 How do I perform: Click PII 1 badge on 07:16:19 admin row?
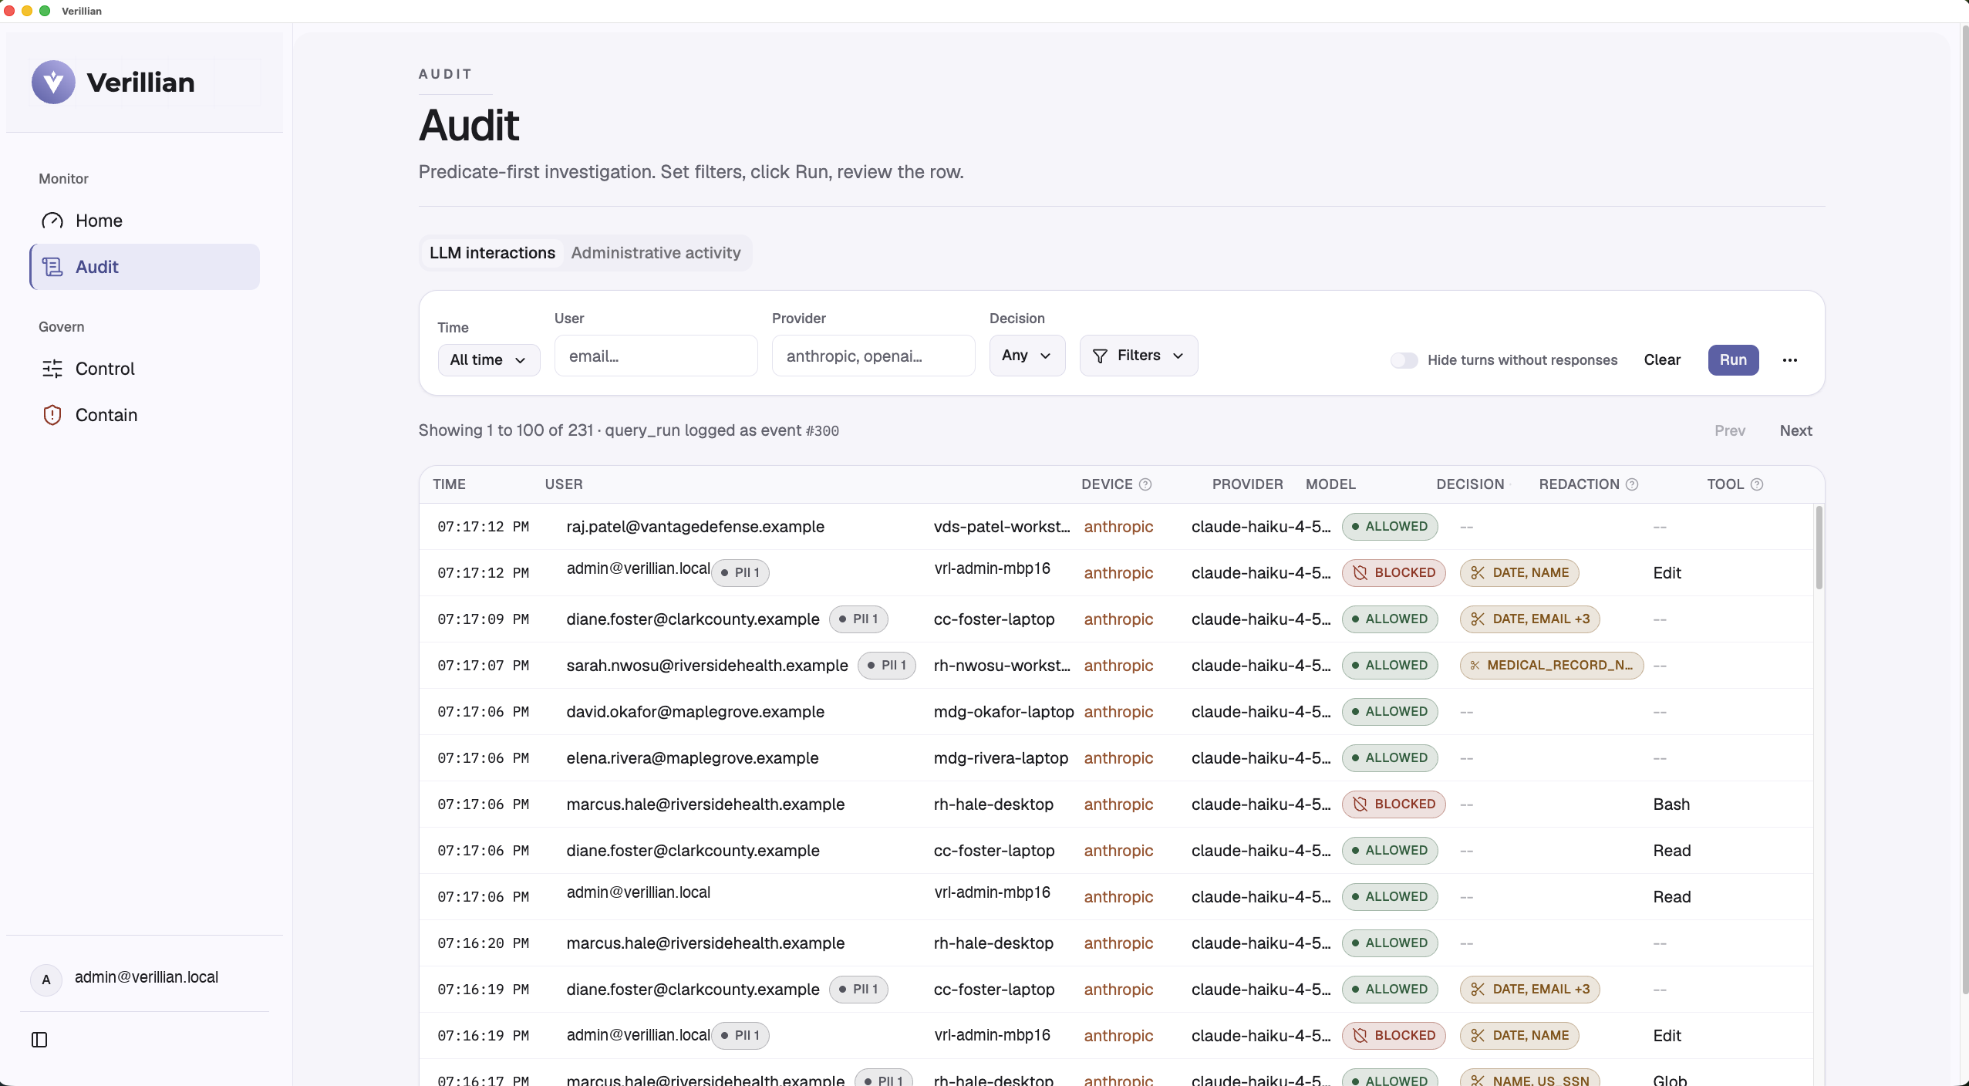pos(740,1036)
